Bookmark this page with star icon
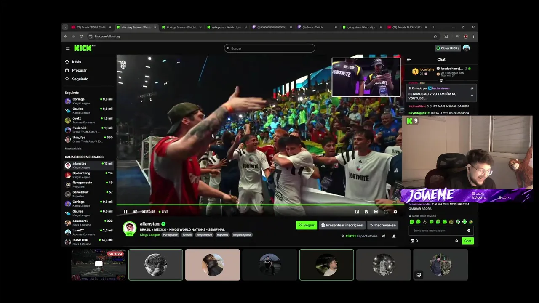The image size is (539, 303). 435,36
